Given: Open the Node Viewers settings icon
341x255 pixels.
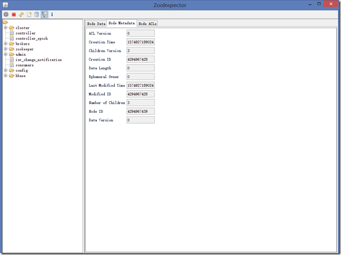Looking at the screenshot, I should (44, 14).
